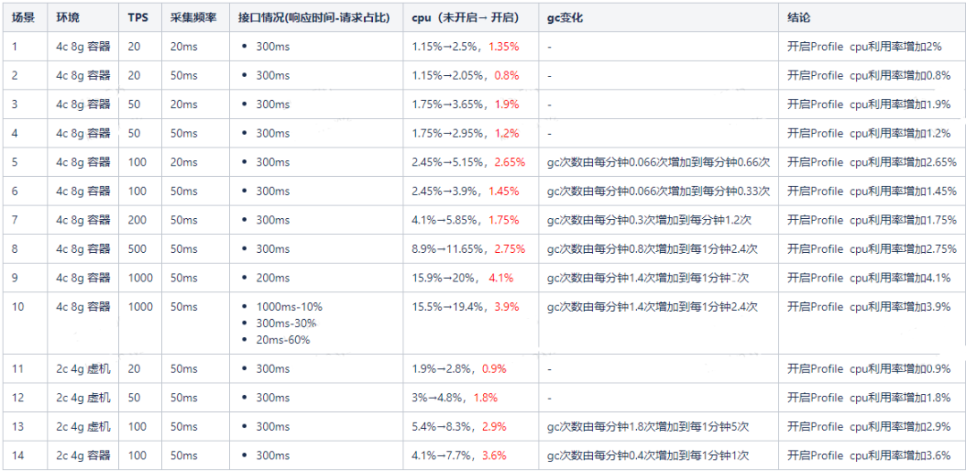Click the 200ms response time cell
Viewport: 966px width, 471px height.
pos(273,278)
